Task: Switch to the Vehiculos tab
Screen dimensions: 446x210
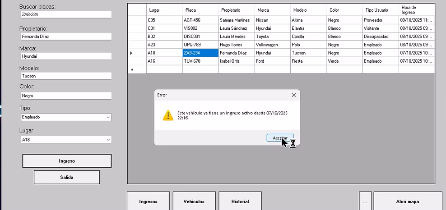Action: pos(194,201)
